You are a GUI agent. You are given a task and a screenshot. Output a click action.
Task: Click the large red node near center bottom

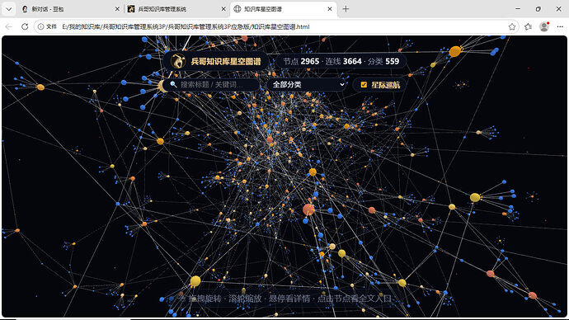308,209
